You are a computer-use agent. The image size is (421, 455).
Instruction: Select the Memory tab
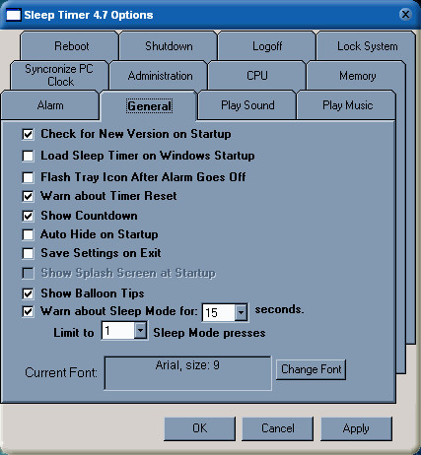point(357,76)
